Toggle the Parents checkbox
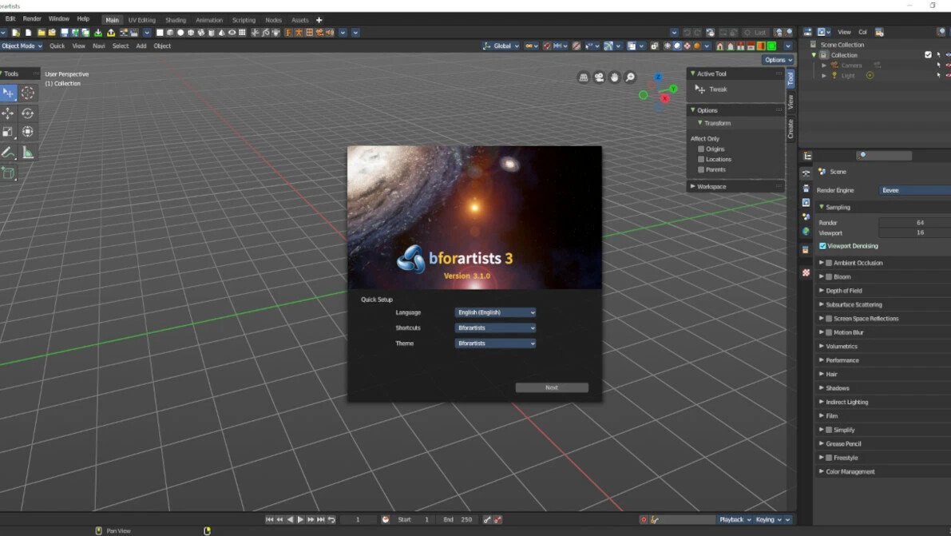The height and width of the screenshot is (536, 951). click(x=701, y=170)
